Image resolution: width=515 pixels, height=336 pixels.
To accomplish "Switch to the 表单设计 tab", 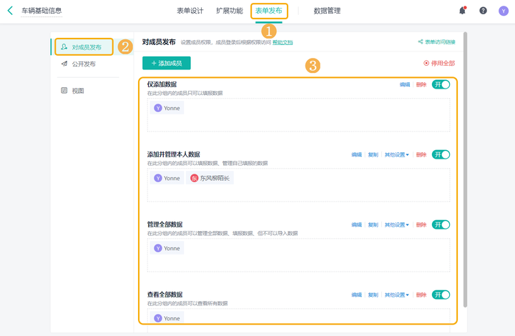I will pyautogui.click(x=190, y=11).
